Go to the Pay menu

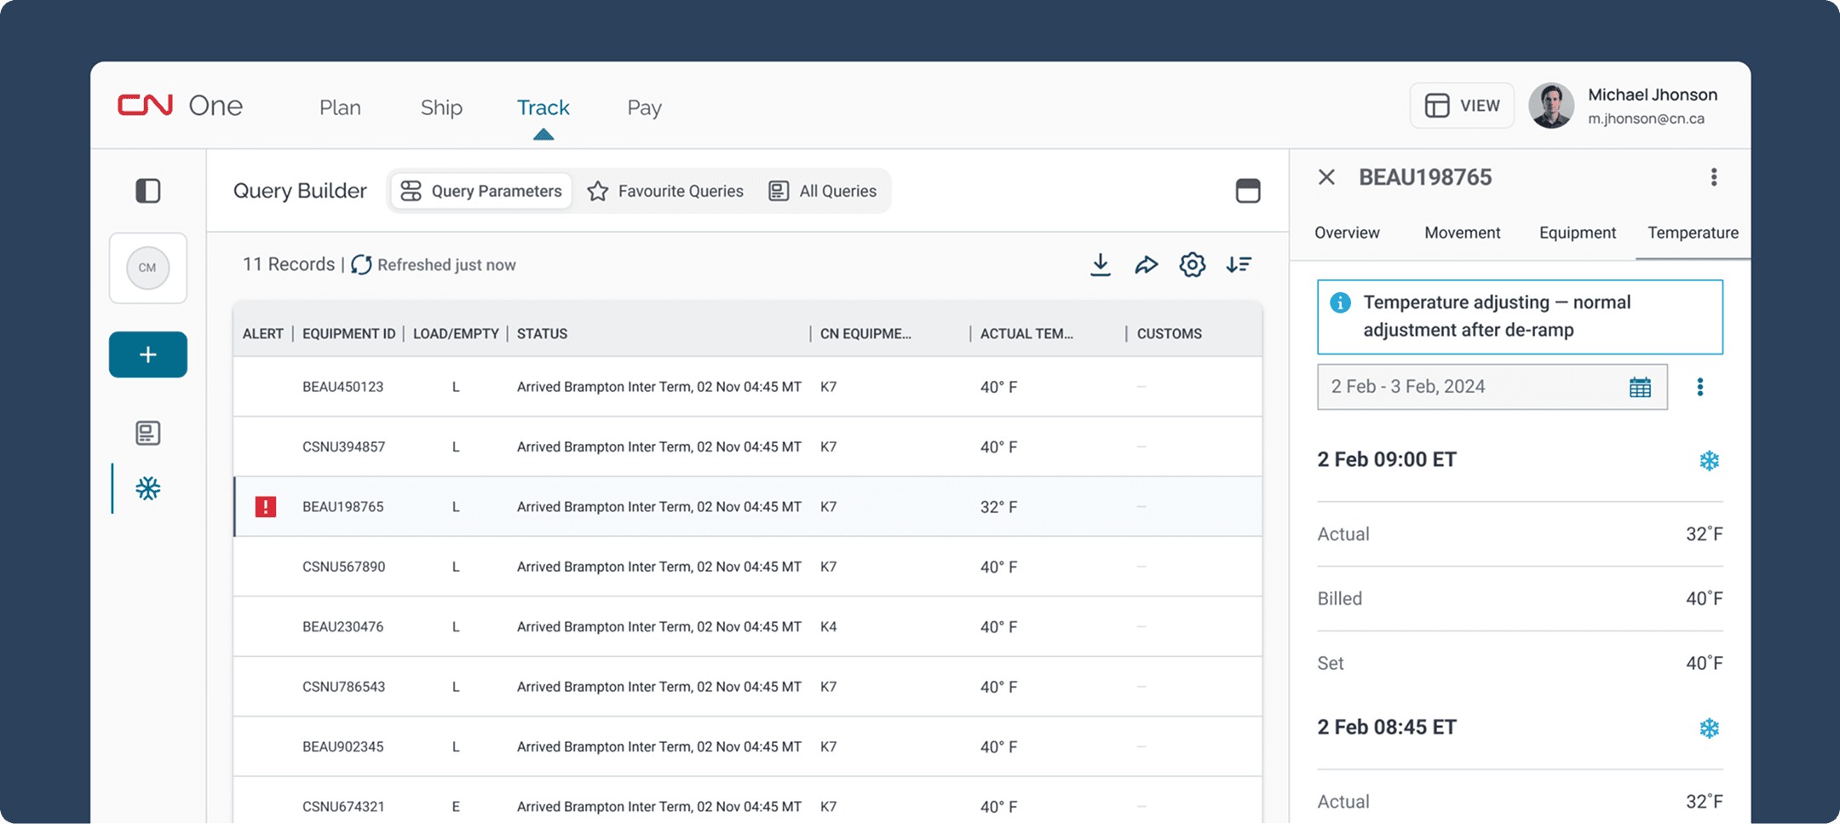point(644,107)
